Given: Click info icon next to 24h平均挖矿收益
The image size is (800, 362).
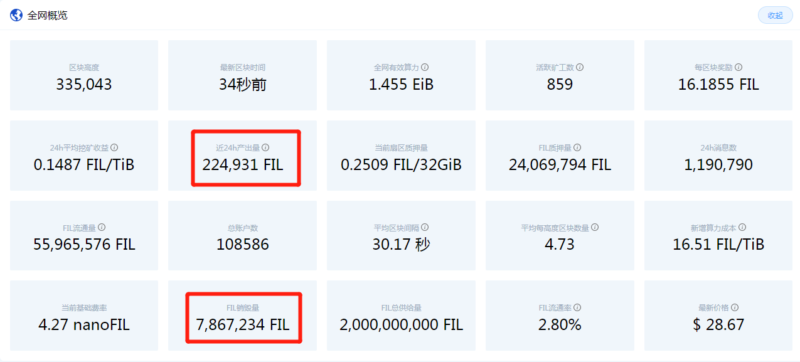Looking at the screenshot, I should 114,147.
